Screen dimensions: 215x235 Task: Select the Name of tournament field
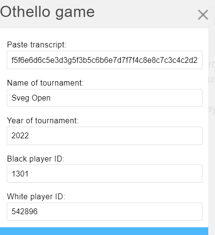[x=104, y=98]
